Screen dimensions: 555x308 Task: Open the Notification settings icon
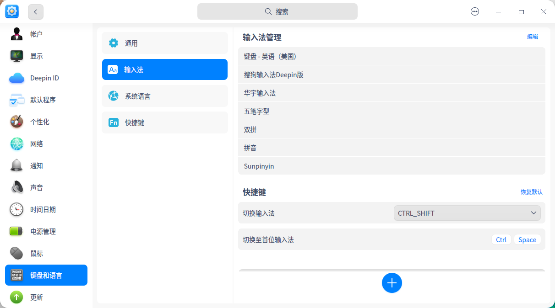pos(17,165)
